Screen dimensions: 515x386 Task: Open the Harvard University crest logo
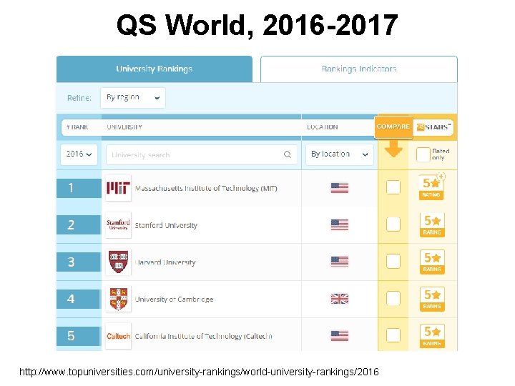coord(118,262)
